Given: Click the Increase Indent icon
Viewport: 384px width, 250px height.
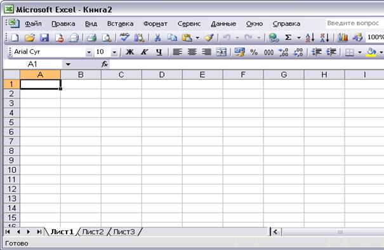Looking at the screenshot, I should [x=331, y=52].
